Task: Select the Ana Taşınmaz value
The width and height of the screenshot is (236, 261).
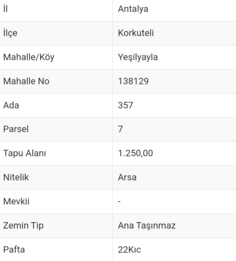Action: tap(147, 226)
